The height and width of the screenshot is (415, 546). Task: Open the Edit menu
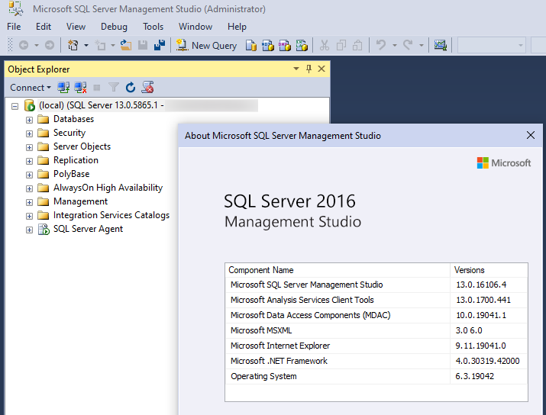[44, 27]
